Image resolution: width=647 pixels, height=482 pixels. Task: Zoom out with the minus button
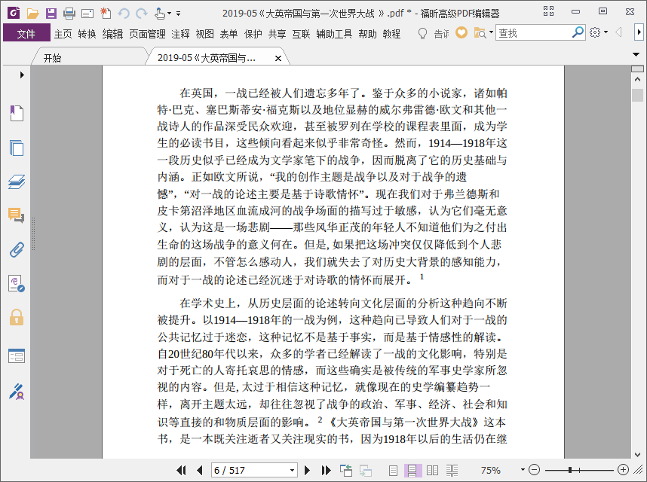click(x=534, y=470)
